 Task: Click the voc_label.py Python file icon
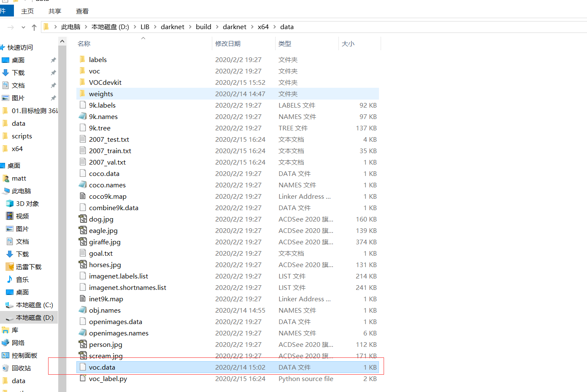coord(83,378)
